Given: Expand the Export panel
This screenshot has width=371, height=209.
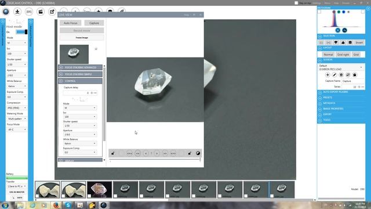Looking at the screenshot, I should click(341, 114).
